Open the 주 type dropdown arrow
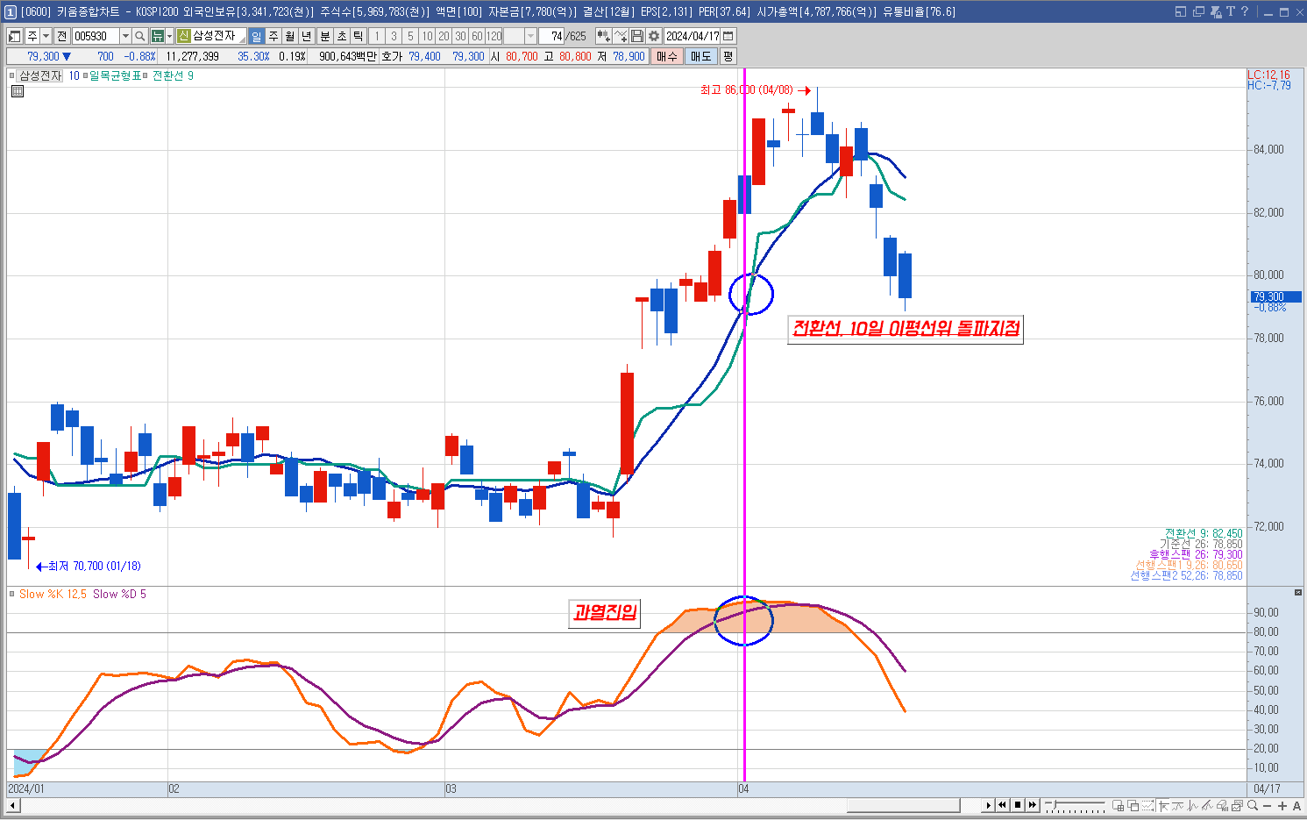 point(46,36)
